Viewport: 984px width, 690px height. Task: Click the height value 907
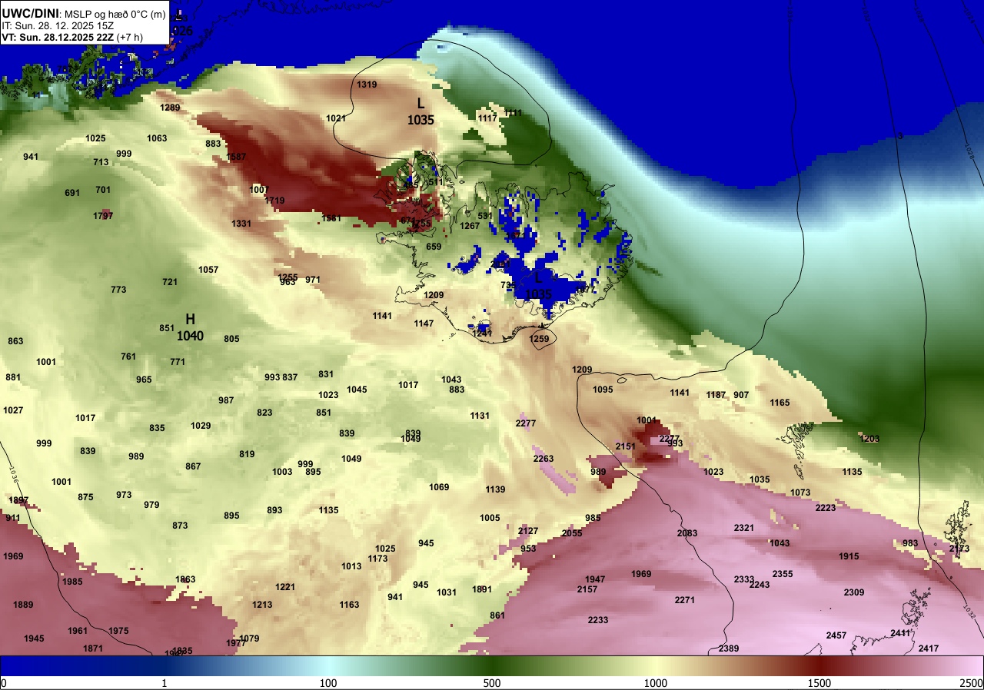click(x=741, y=395)
